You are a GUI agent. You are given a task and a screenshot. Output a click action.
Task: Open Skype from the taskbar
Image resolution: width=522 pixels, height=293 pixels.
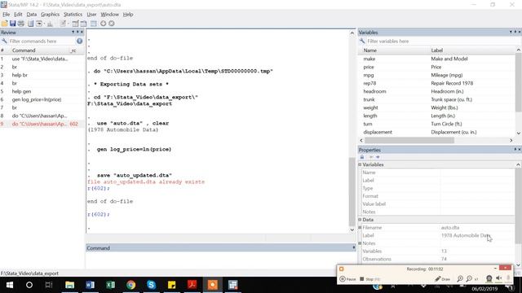151,285
